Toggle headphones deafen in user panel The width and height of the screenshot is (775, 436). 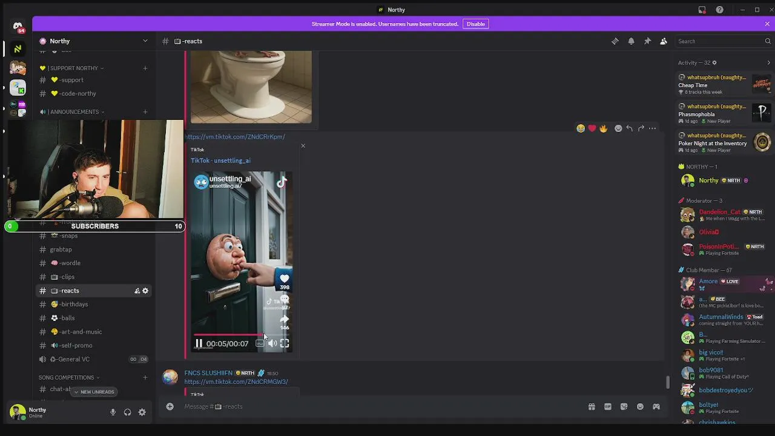pyautogui.click(x=127, y=412)
